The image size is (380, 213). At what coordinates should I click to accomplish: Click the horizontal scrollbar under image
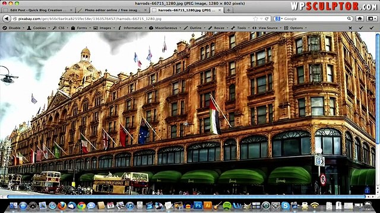tap(186, 197)
